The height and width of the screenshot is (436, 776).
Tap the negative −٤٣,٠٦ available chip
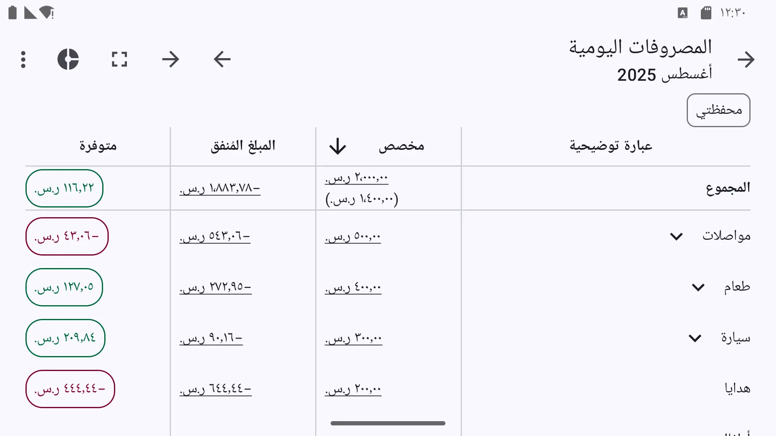click(x=67, y=236)
